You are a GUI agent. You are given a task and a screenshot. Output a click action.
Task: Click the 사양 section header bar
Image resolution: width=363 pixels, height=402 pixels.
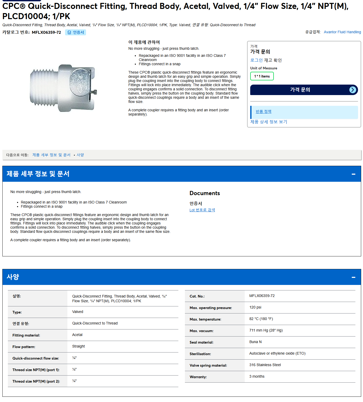tap(181, 277)
